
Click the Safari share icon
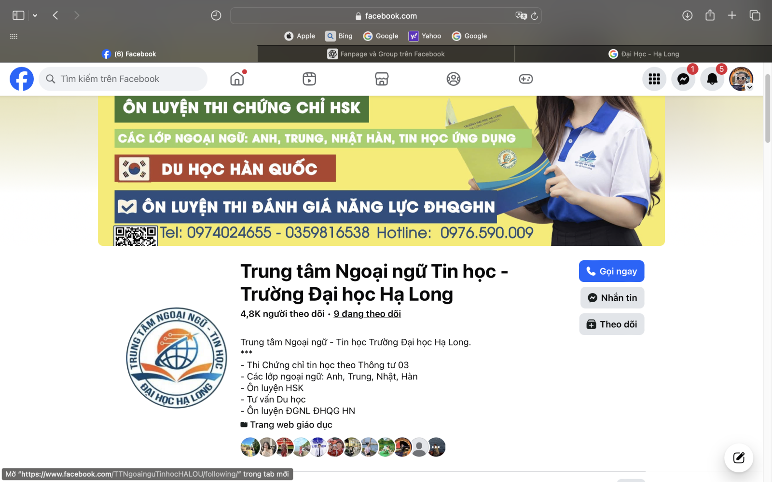coord(710,15)
